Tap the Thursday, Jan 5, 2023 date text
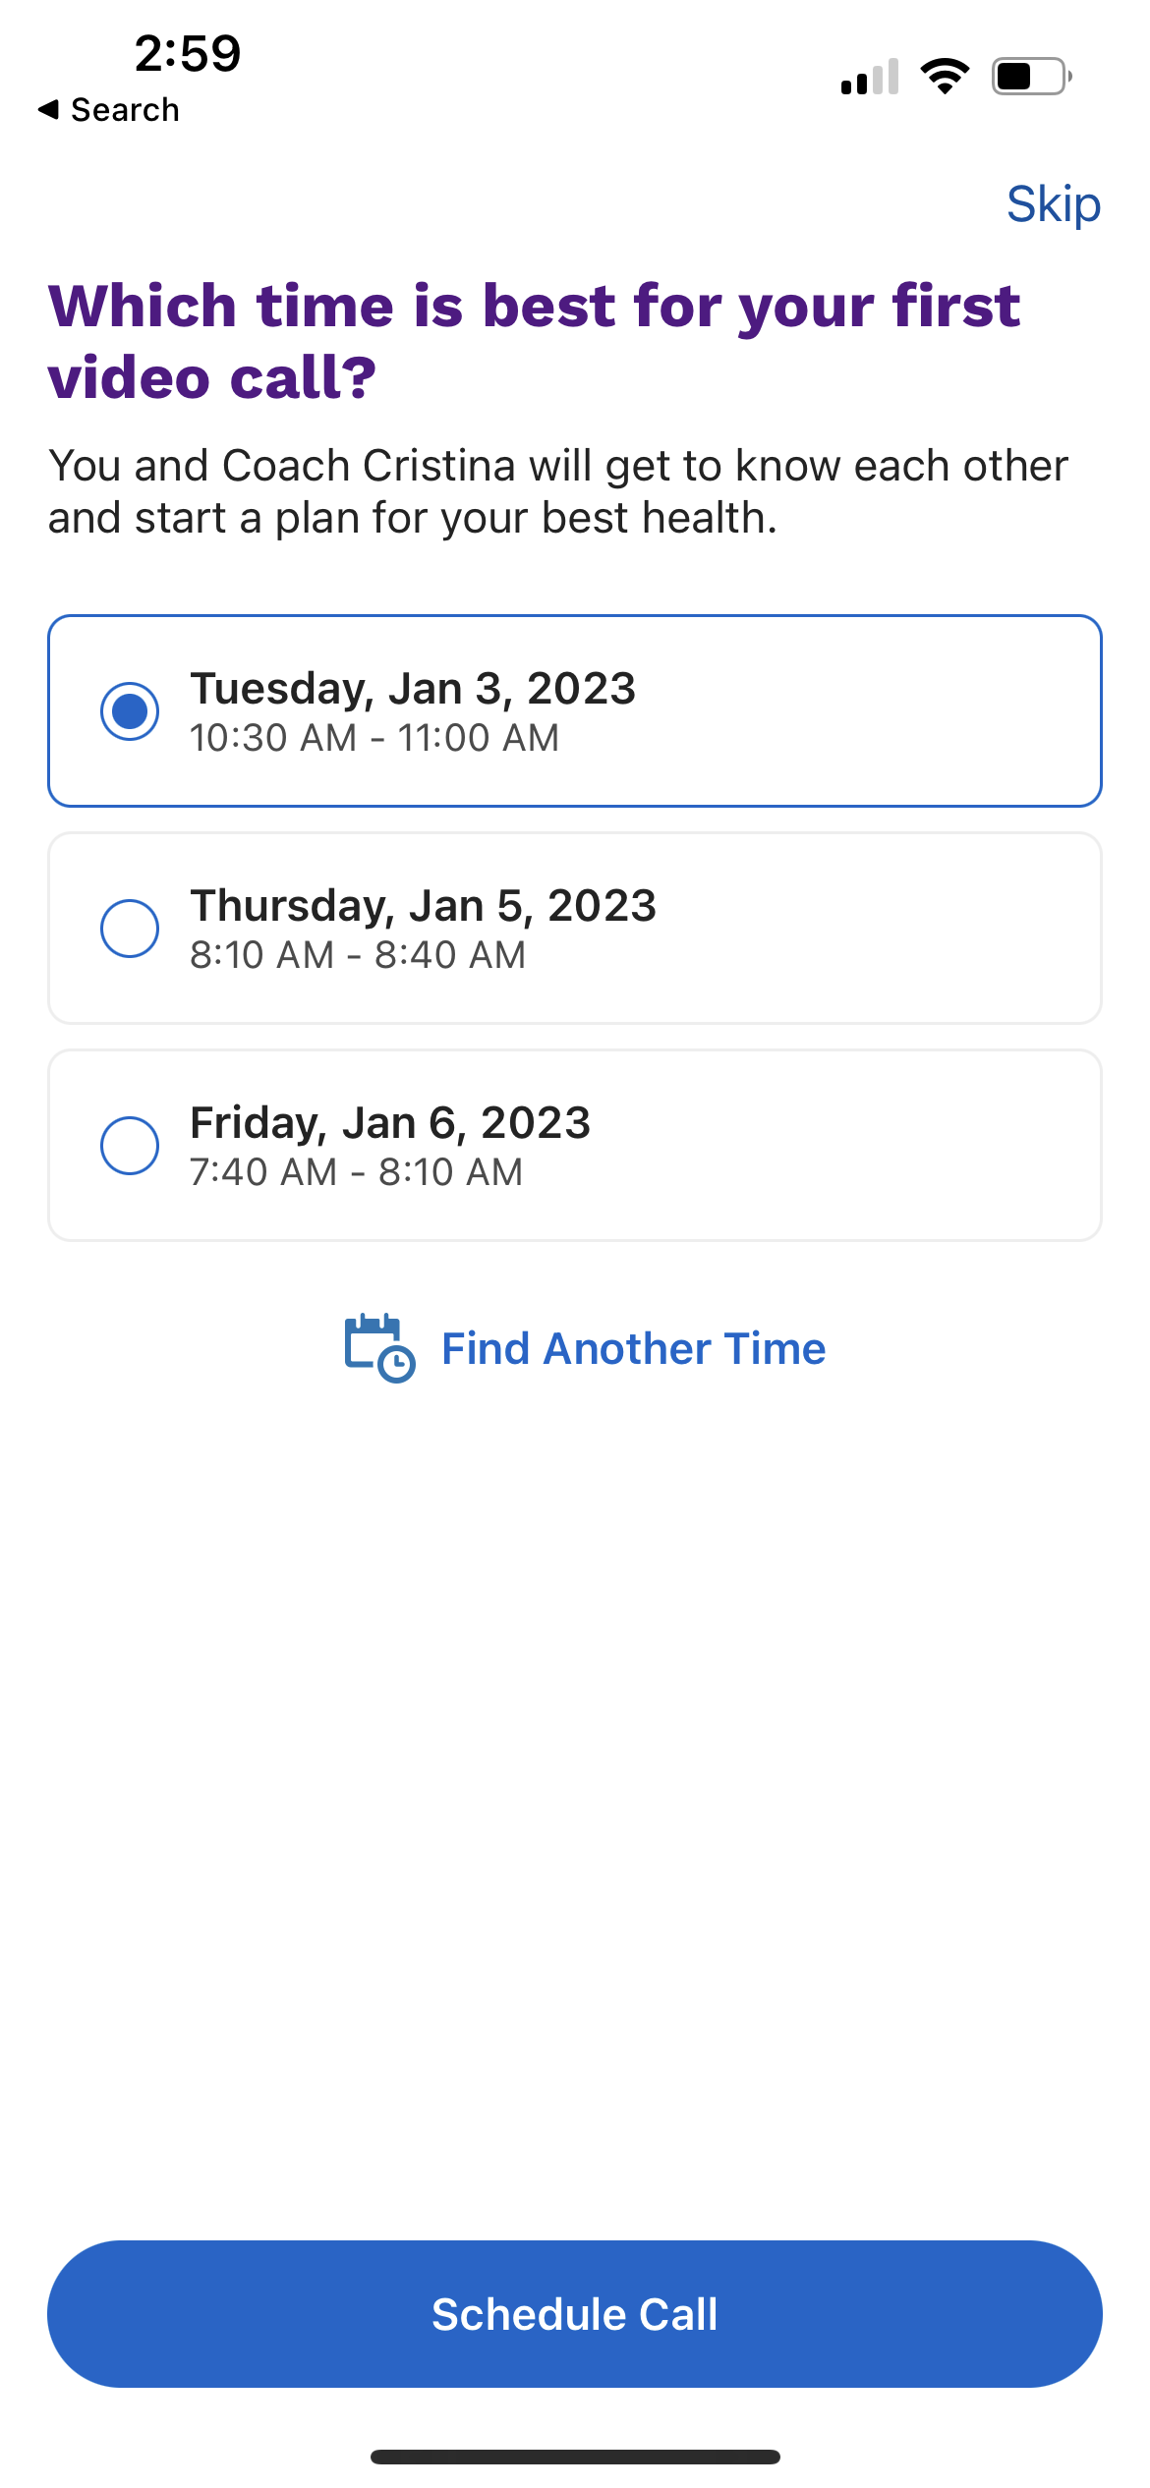1150x2488 pixels. pos(423,906)
